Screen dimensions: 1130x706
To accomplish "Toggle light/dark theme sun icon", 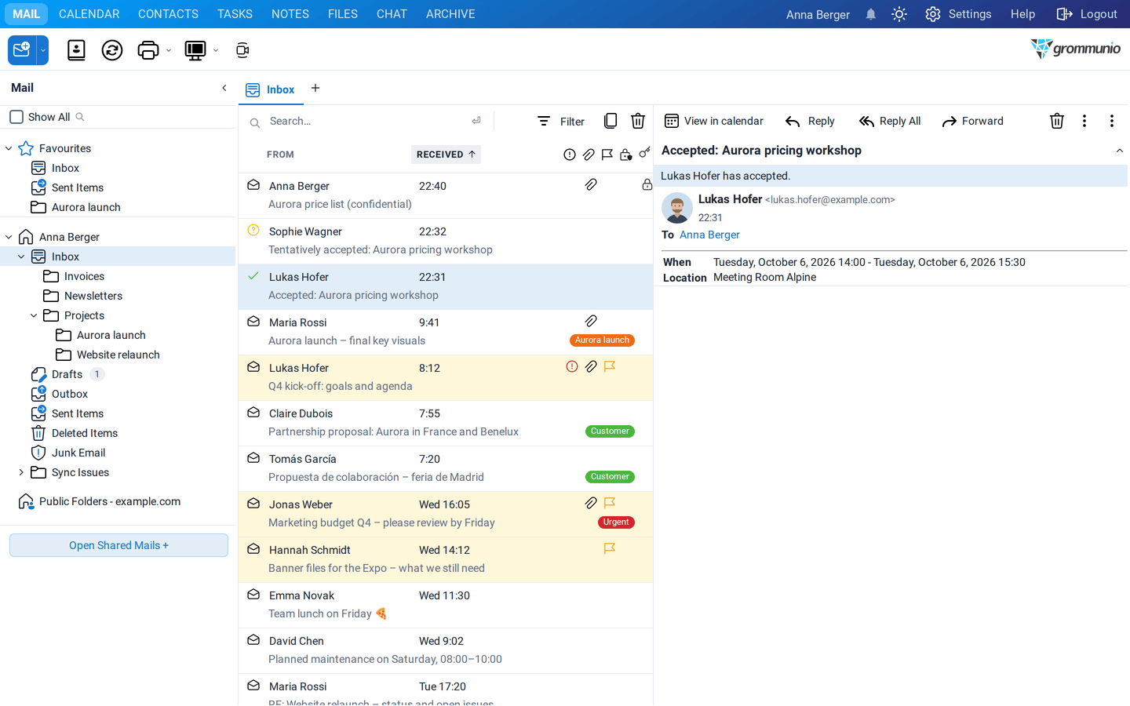I will point(899,14).
